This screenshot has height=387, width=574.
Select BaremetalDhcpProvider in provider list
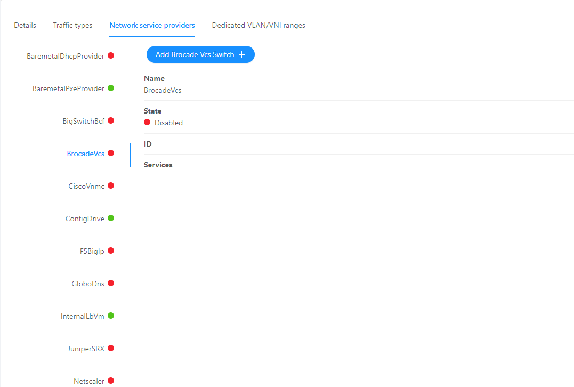(x=66, y=56)
